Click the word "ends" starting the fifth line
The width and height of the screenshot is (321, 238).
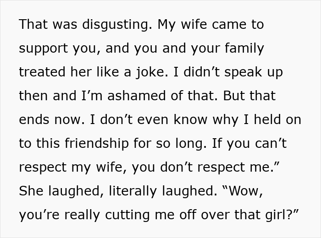coord(33,119)
